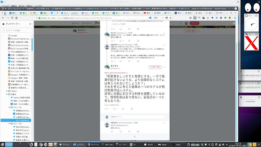The width and height of the screenshot is (261, 147).
Task: Like the main モトケン tweet
Action: click(123, 109)
